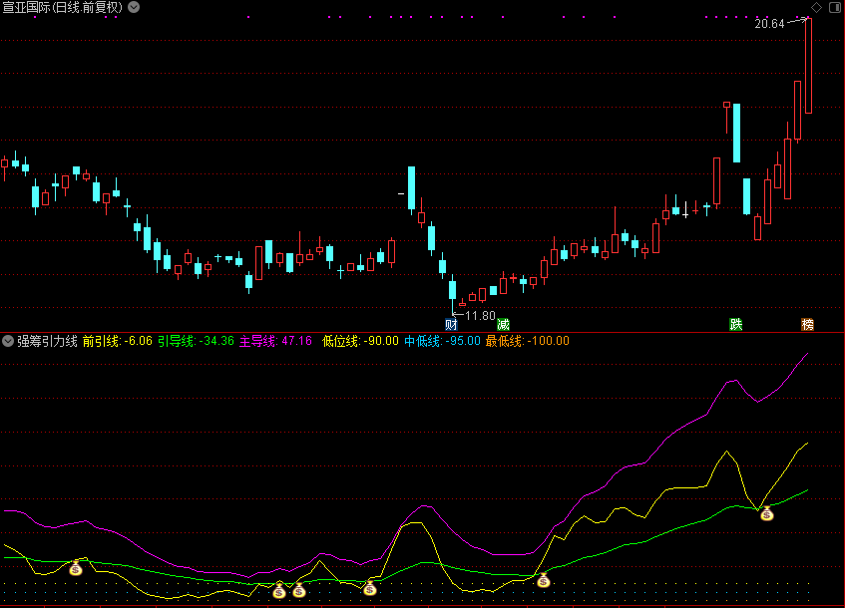Click the diamond icon at top right
This screenshot has width=845, height=608.
(816, 7)
